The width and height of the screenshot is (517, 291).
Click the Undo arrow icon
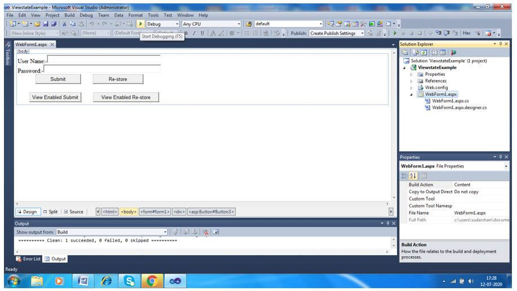click(x=91, y=24)
